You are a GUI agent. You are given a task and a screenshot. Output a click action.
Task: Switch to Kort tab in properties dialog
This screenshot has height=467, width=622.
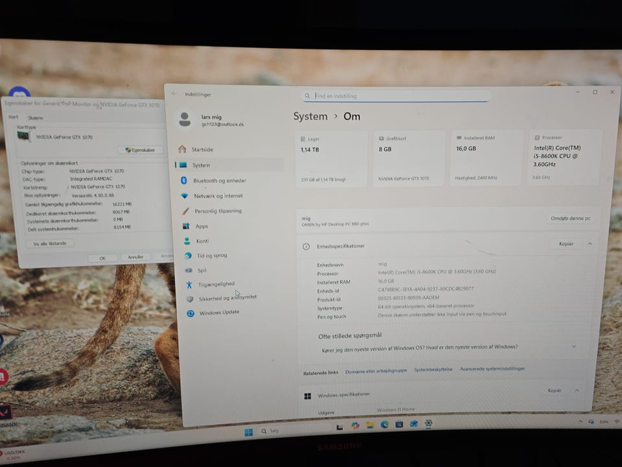[x=13, y=117]
